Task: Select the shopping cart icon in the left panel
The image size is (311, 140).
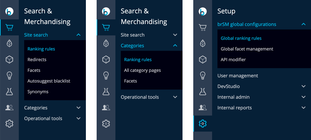Action: [x=9, y=27]
